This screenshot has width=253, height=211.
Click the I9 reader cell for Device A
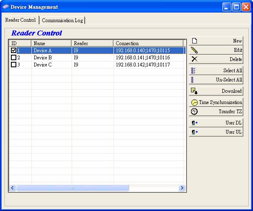(x=76, y=51)
